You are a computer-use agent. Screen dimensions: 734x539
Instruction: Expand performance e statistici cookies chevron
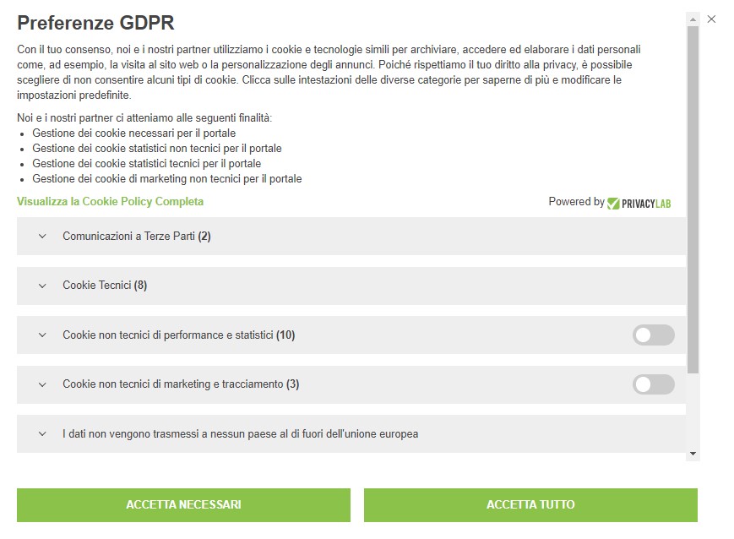(42, 335)
